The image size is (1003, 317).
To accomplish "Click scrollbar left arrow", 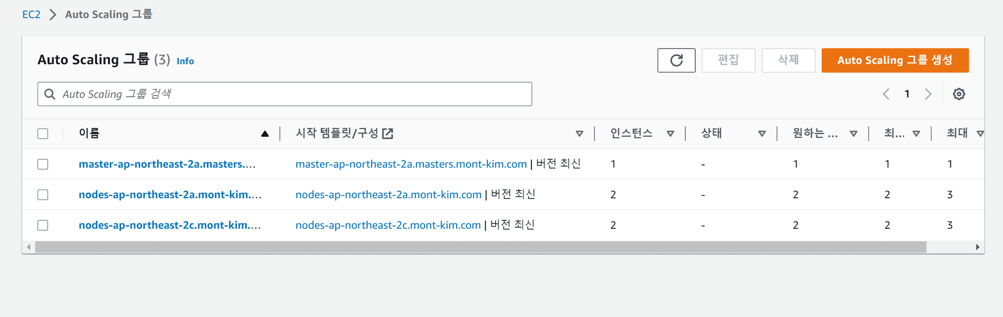I will [x=29, y=247].
